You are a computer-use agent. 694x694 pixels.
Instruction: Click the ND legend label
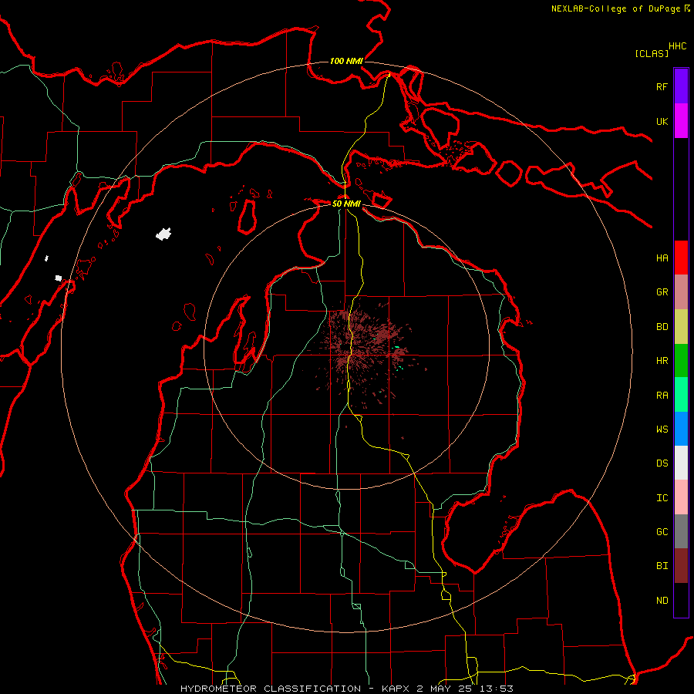point(662,601)
